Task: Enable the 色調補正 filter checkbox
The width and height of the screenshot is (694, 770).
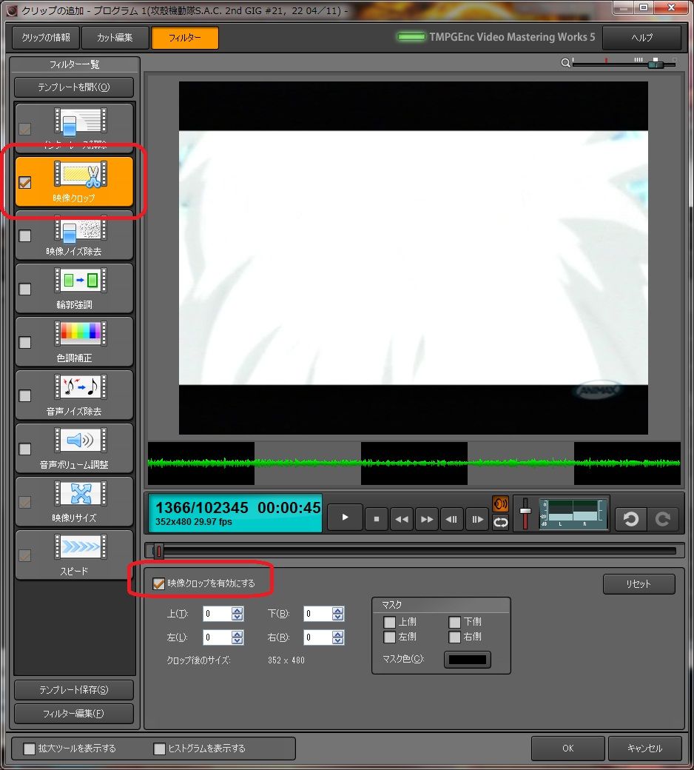Action: pos(25,342)
